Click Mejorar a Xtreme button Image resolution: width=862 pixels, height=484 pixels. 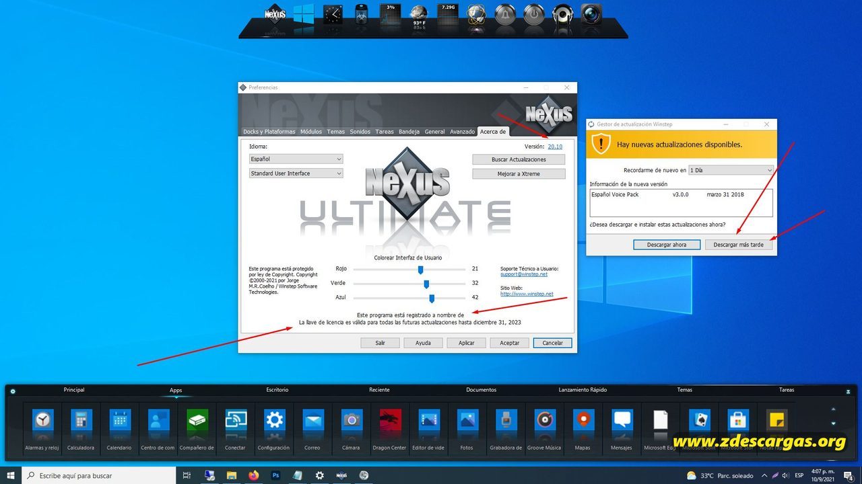click(x=519, y=173)
